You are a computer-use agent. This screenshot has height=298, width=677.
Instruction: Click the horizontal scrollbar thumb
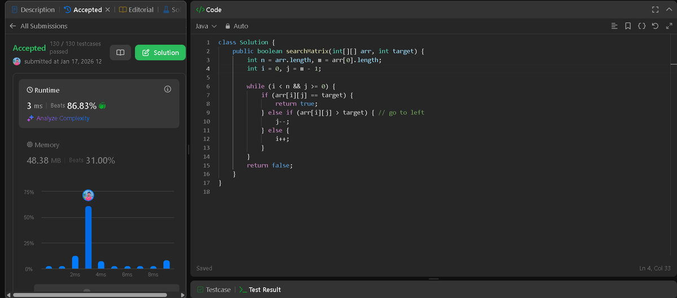(x=90, y=294)
